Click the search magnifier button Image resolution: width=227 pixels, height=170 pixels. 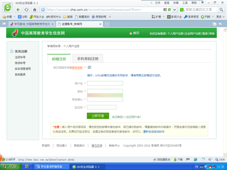pos(221,10)
